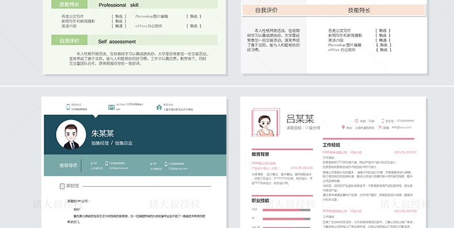Click 自我评价 in the peach header bar
The image size is (454, 228).
coord(267,10)
